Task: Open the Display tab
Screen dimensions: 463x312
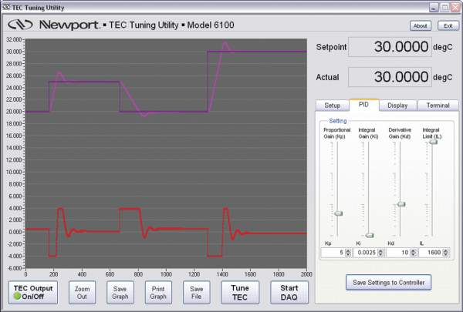Action: [398, 105]
